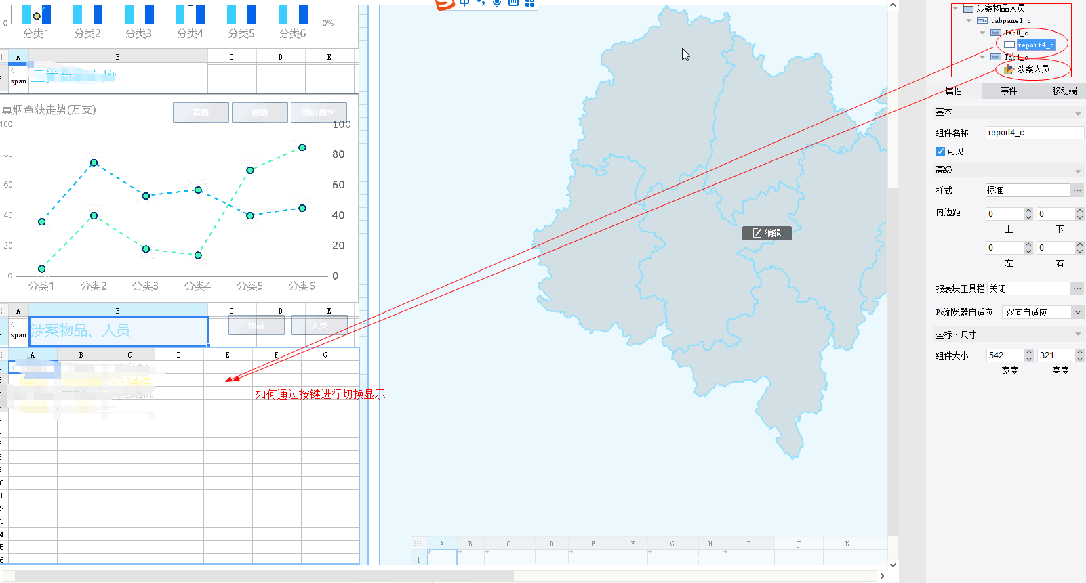Click the top padding 上 input field
Screen dimensions: 1086x583
point(1005,214)
